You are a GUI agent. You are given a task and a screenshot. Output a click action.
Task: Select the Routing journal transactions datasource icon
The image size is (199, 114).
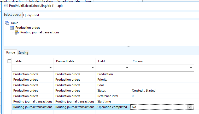pos(17,32)
